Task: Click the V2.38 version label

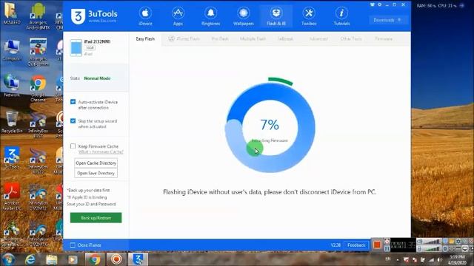Action: pyautogui.click(x=336, y=245)
